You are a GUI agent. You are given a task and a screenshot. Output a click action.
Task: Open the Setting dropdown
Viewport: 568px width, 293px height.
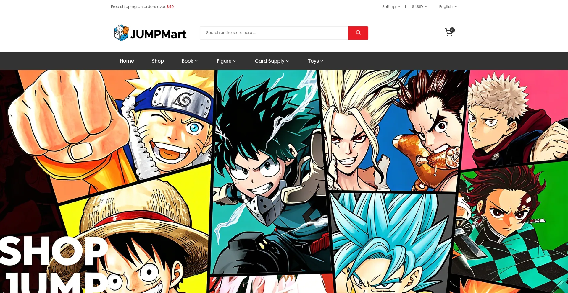click(391, 7)
